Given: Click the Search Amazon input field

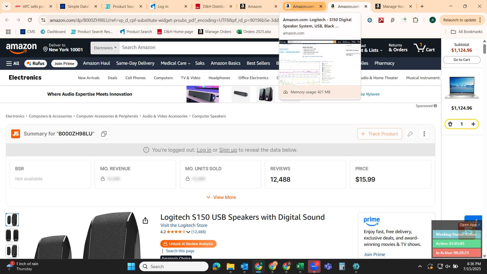Looking at the screenshot, I should [x=199, y=47].
